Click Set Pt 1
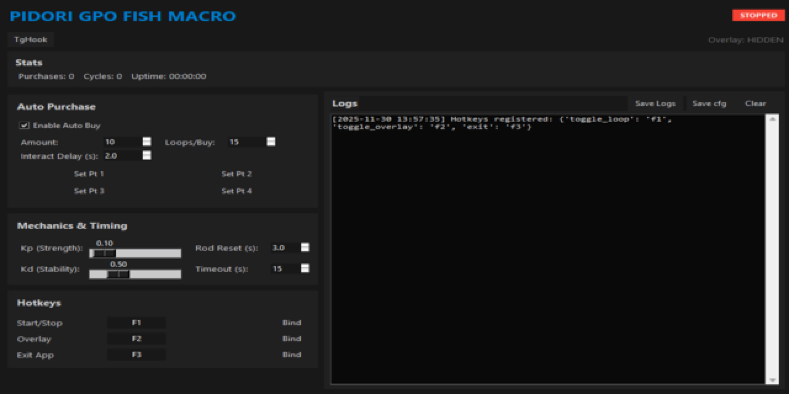Viewport: 789px width, 394px height. click(88, 174)
